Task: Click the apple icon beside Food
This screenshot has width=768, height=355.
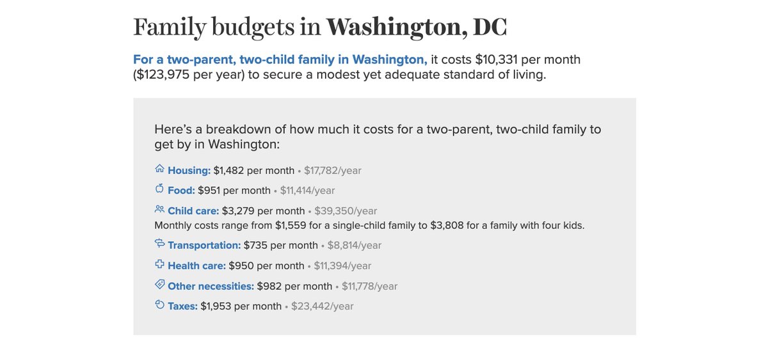Action: point(159,189)
